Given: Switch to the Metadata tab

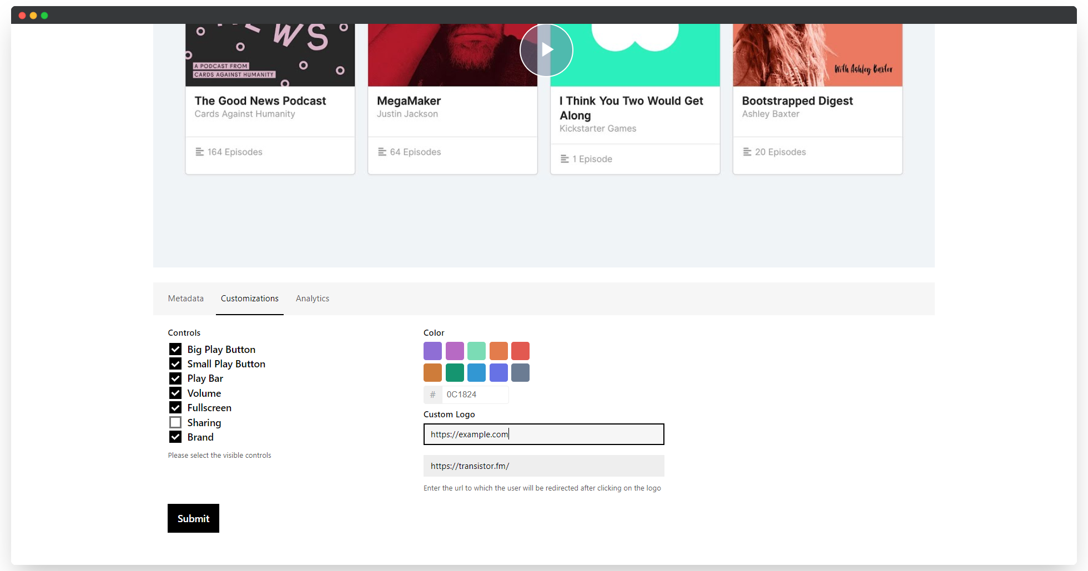Looking at the screenshot, I should [x=186, y=299].
